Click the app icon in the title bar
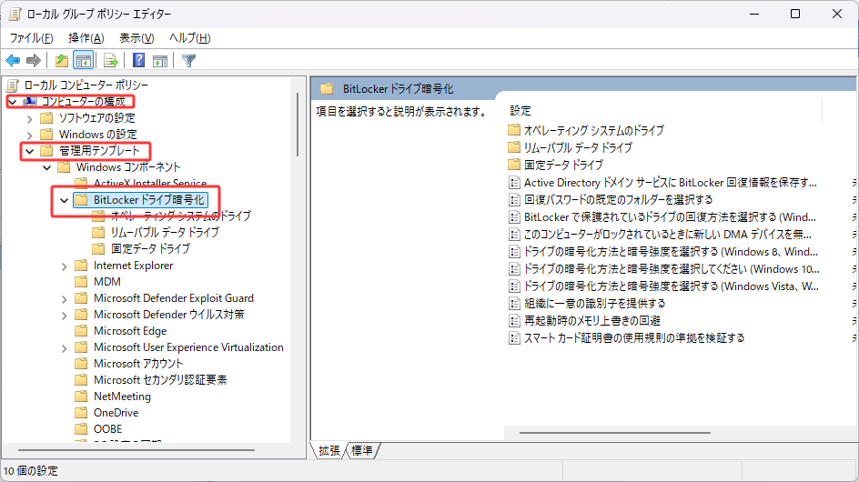The image size is (859, 482). coord(15,14)
